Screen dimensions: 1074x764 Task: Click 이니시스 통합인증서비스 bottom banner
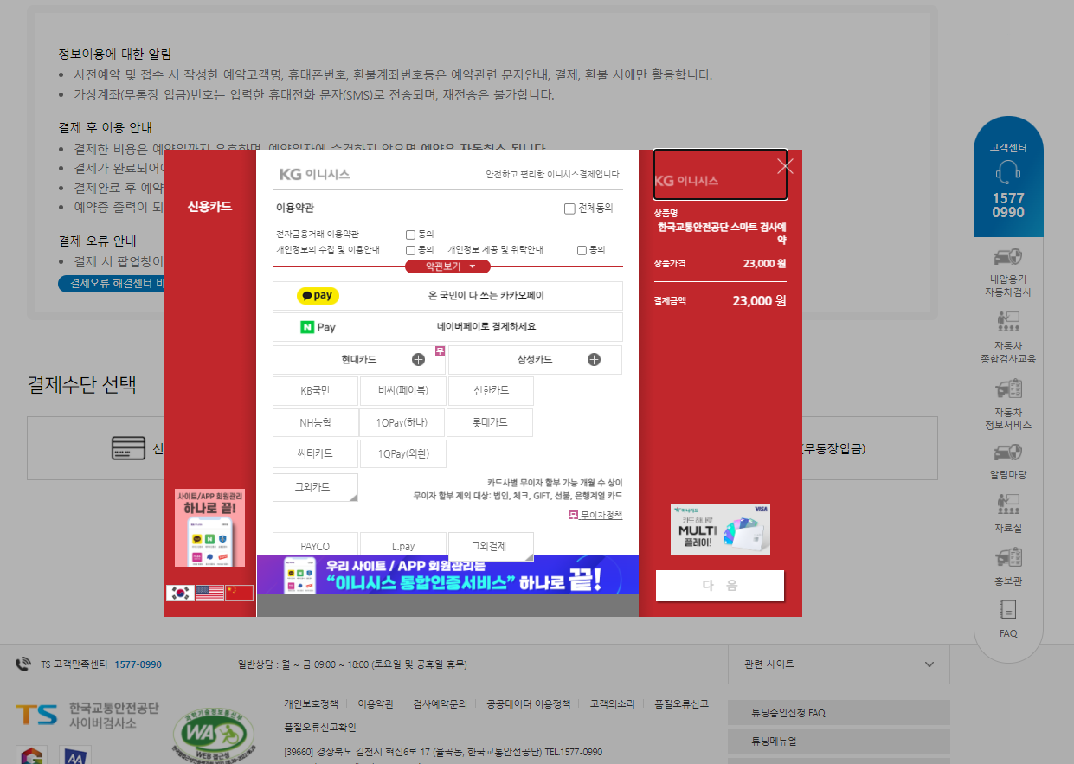coord(447,574)
